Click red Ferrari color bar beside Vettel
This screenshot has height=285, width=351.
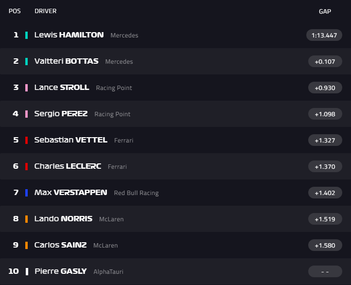click(27, 140)
